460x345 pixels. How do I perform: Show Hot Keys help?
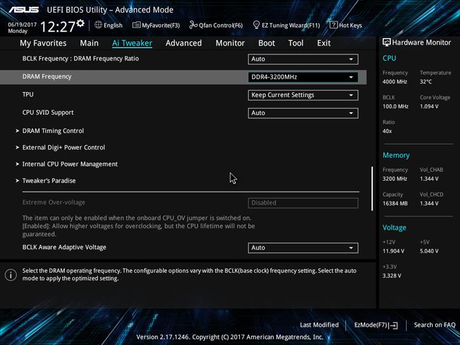(x=346, y=25)
